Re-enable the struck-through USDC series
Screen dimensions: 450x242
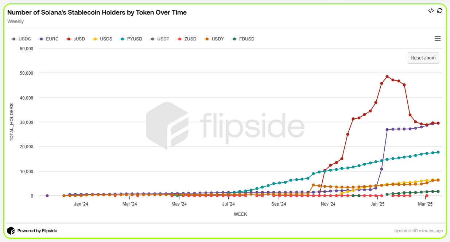point(21,39)
